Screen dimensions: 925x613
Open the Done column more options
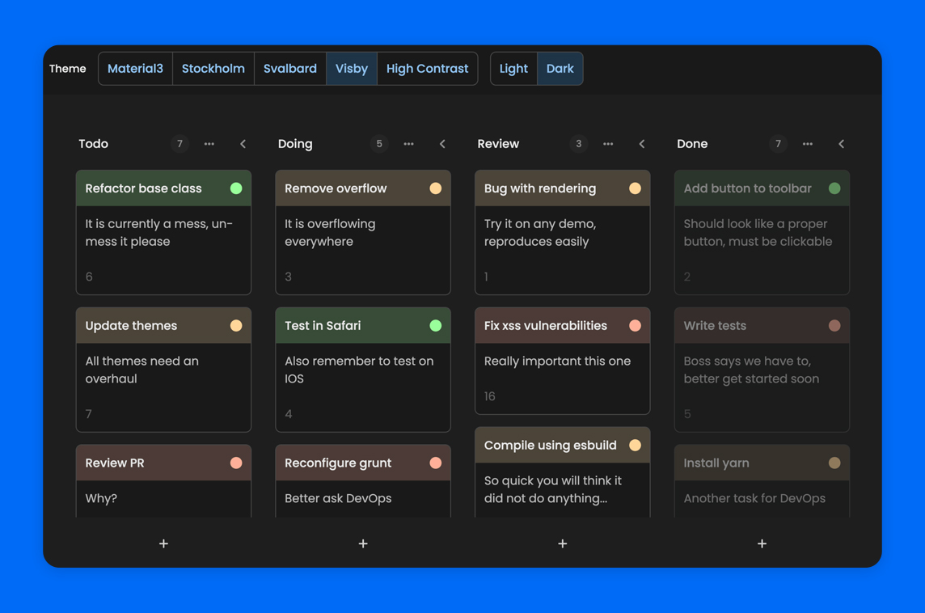pos(807,144)
